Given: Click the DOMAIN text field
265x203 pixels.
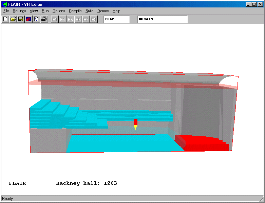Looking at the screenshot, I should click(162, 19).
